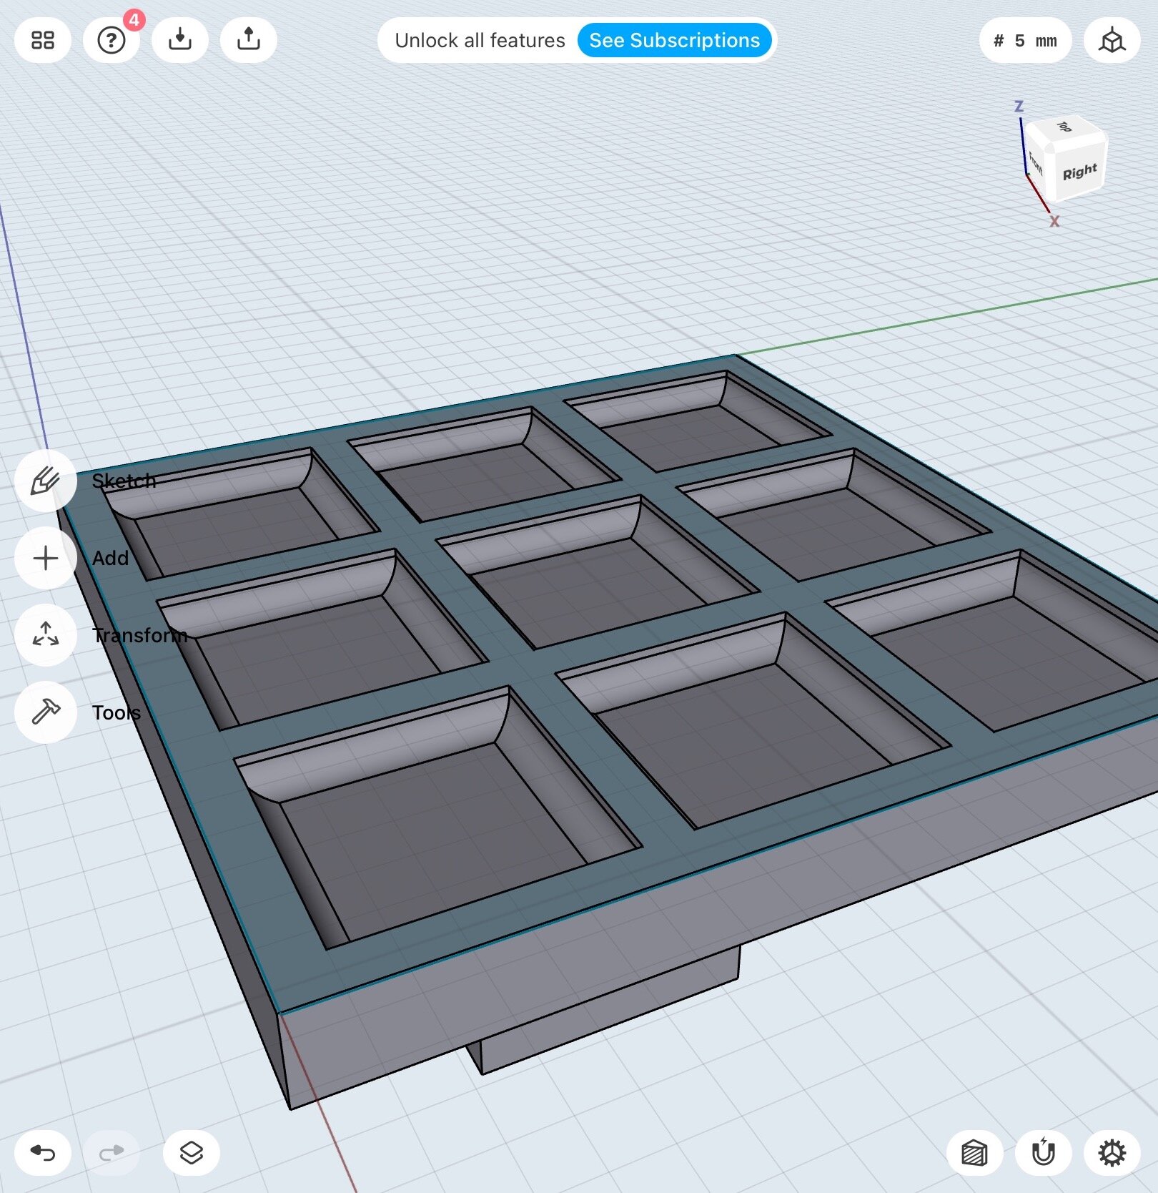Image resolution: width=1158 pixels, height=1193 pixels.
Task: Click the redo arrow icon
Action: 112,1153
